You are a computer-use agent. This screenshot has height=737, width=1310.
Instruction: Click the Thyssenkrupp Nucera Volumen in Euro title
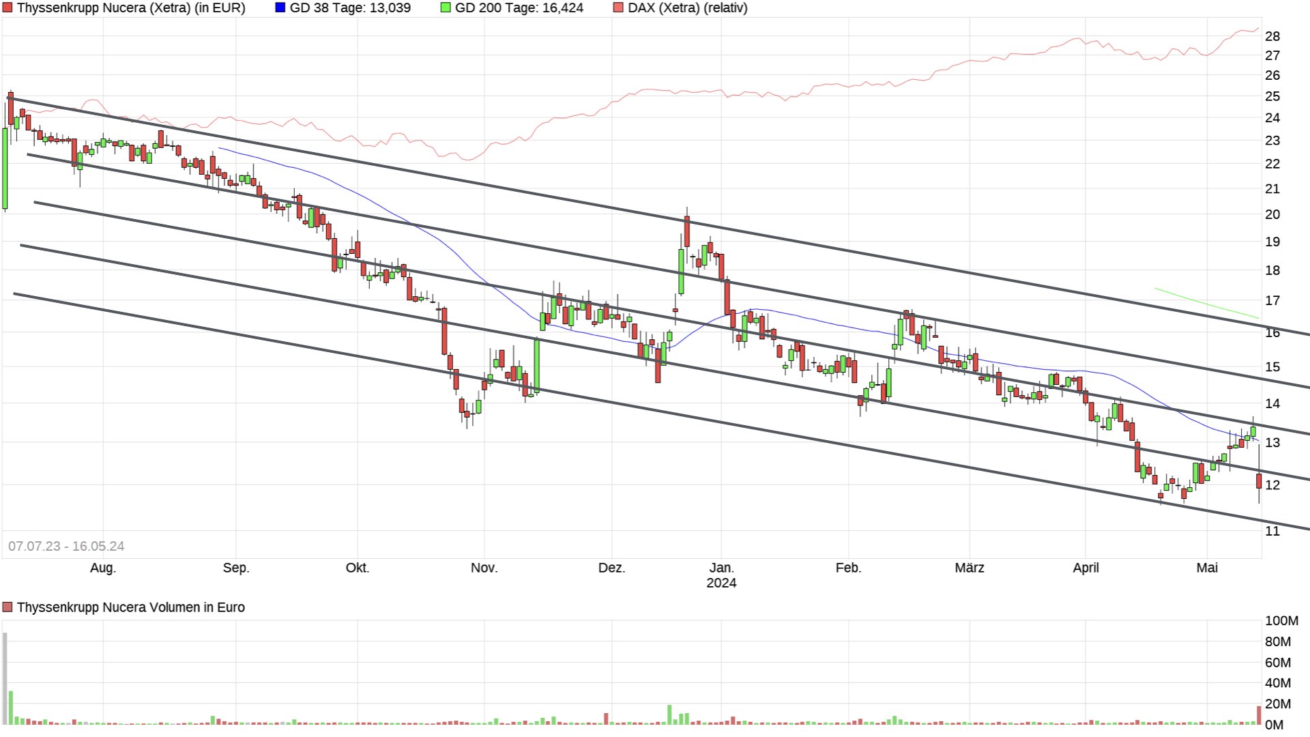(x=130, y=607)
